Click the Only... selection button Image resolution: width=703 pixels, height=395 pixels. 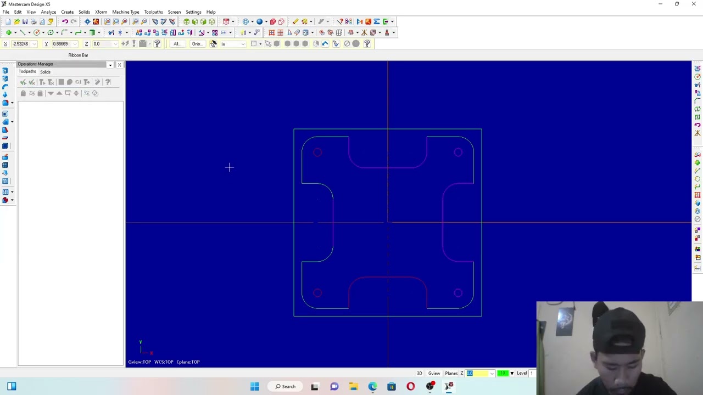pos(197,44)
